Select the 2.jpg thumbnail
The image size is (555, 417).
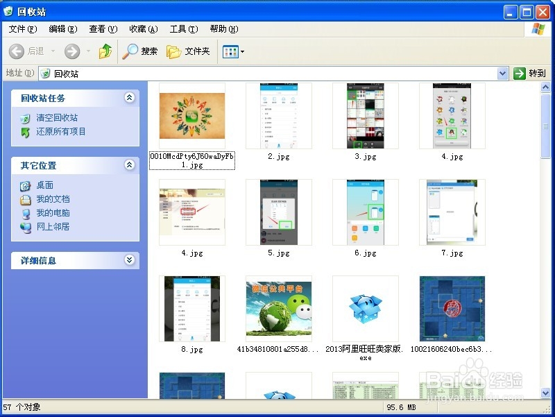click(x=279, y=116)
